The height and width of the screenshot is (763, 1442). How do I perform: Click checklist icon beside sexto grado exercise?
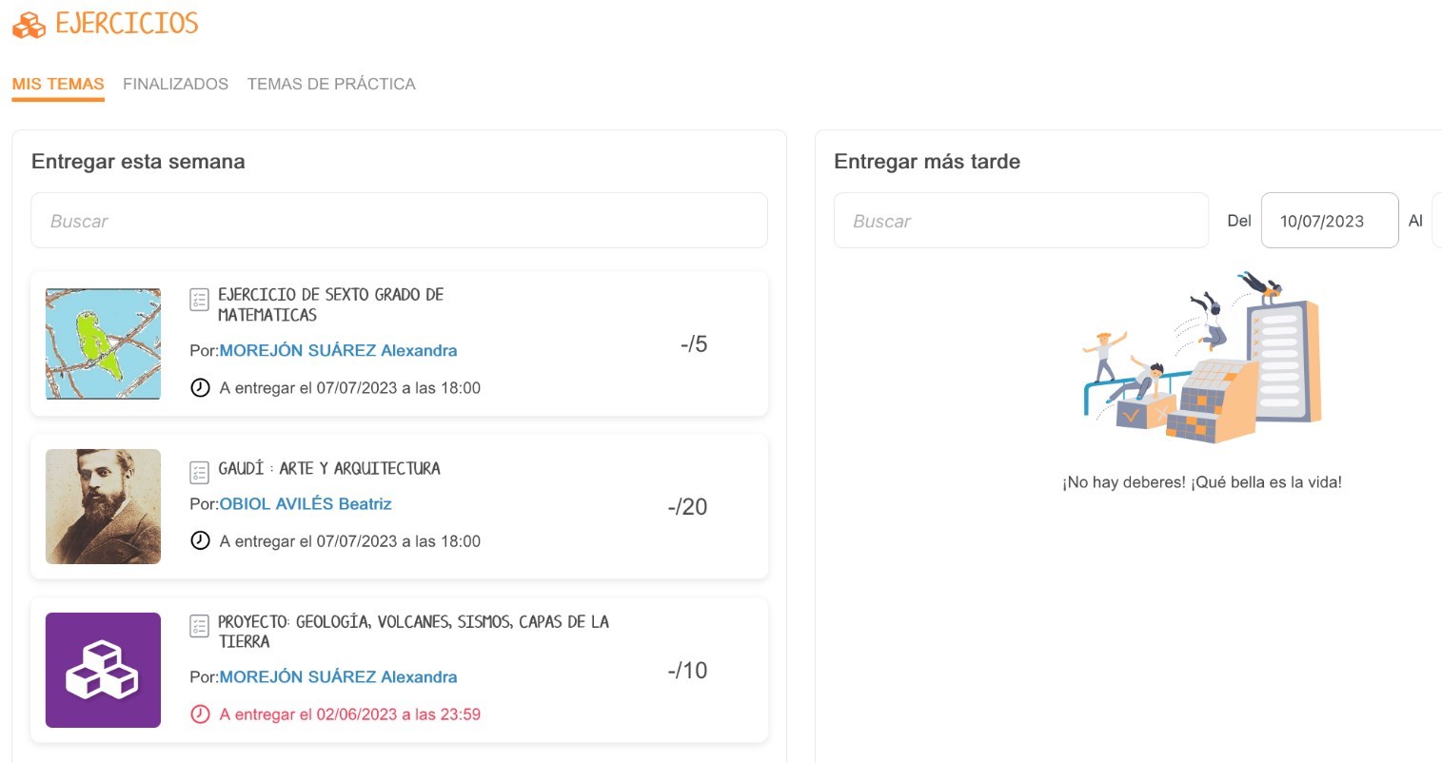tap(199, 301)
